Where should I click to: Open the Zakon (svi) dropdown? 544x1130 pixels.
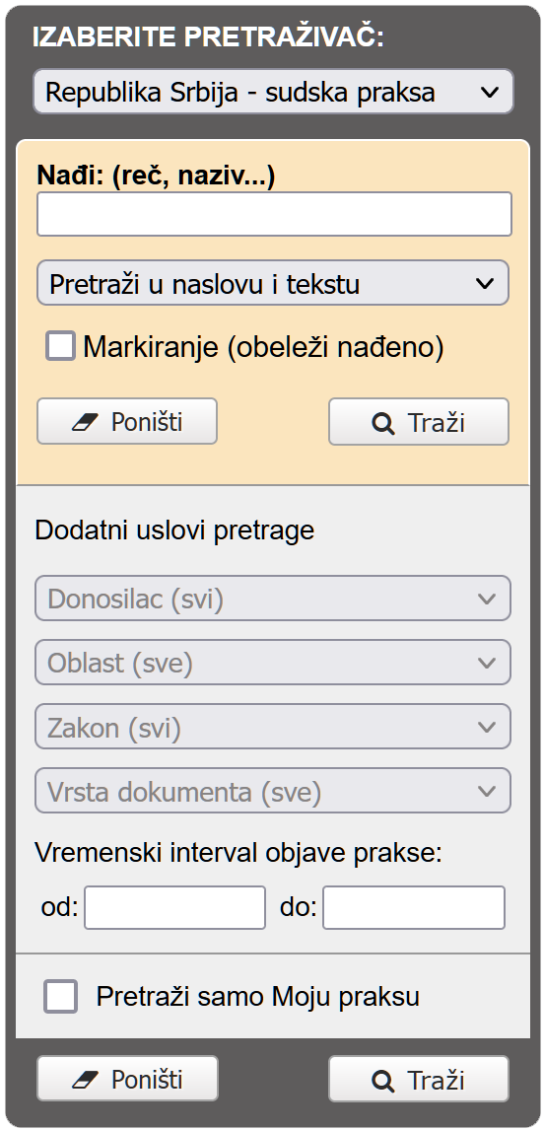click(272, 727)
